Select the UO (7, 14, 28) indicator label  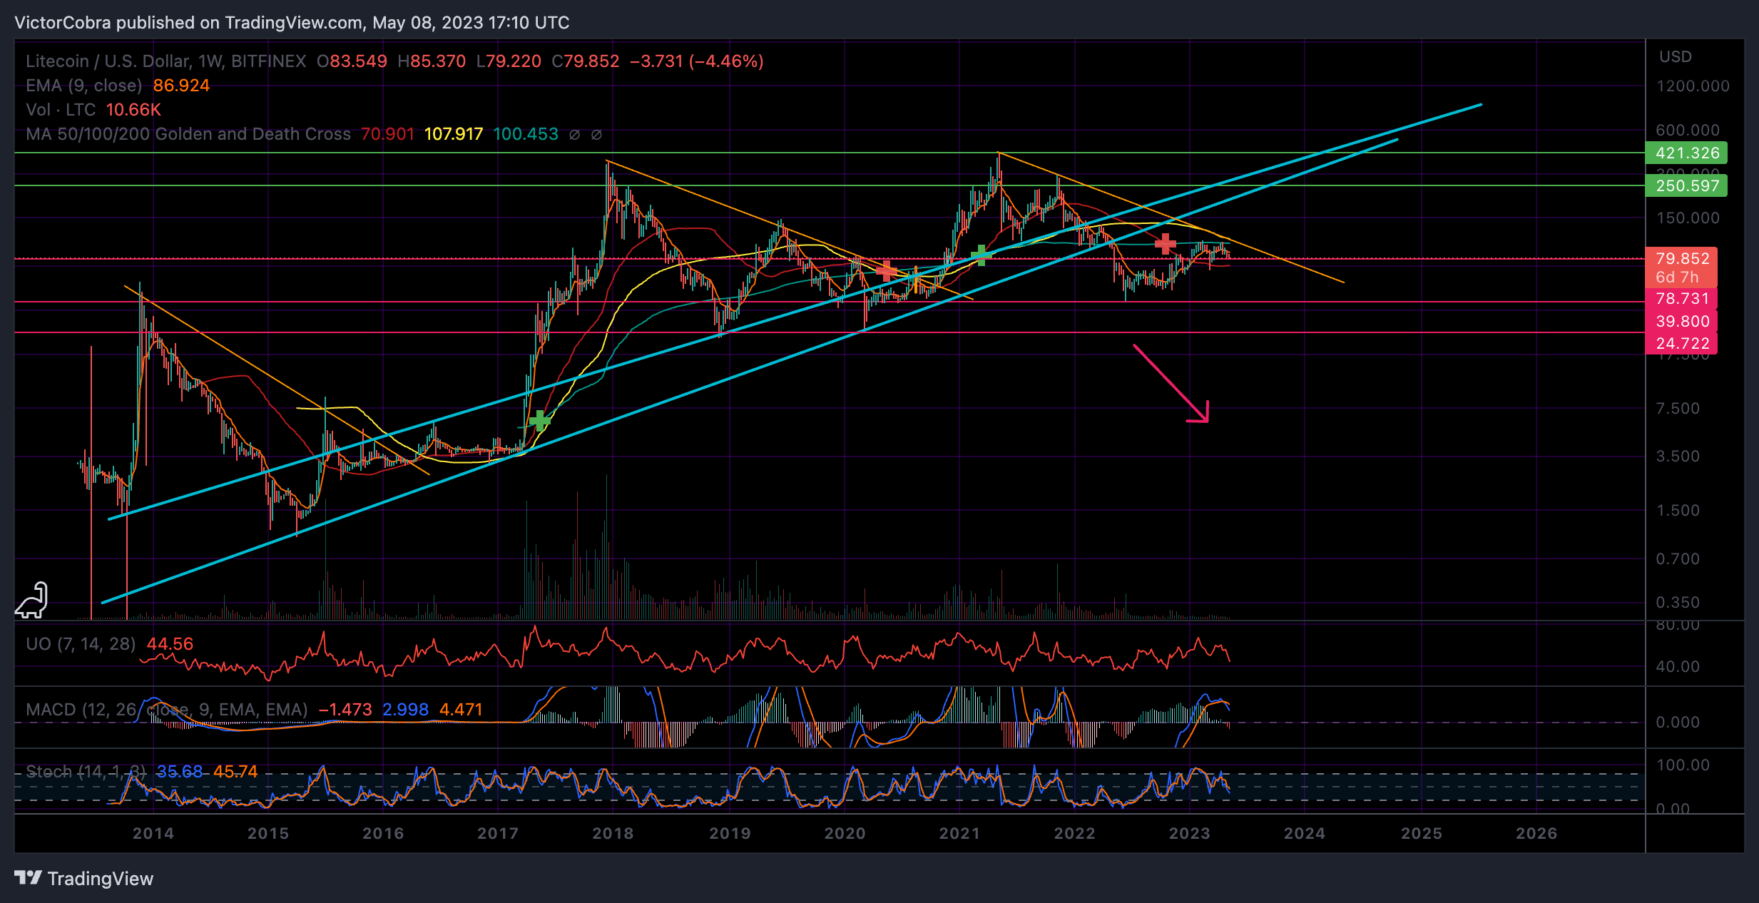[x=81, y=644]
